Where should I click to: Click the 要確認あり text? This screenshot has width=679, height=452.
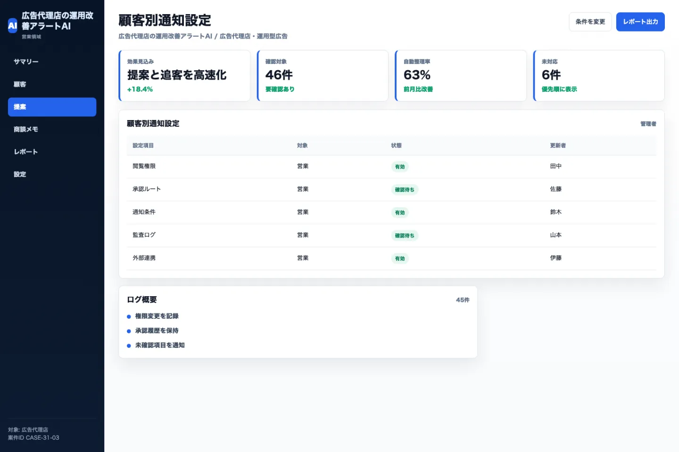click(280, 89)
